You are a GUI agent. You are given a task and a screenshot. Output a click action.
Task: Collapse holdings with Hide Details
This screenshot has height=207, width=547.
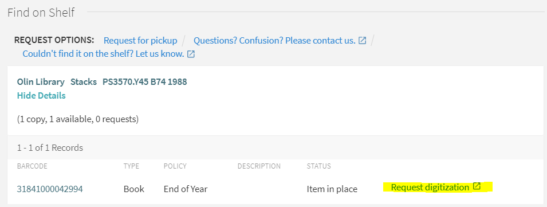[41, 95]
